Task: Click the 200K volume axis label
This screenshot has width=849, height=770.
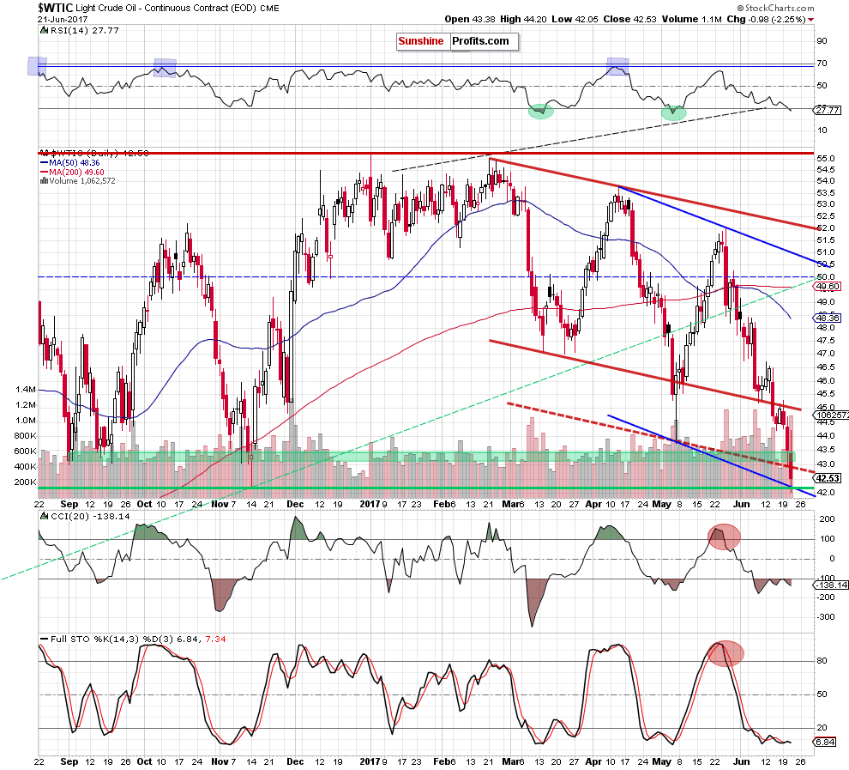Action: pyautogui.click(x=26, y=482)
